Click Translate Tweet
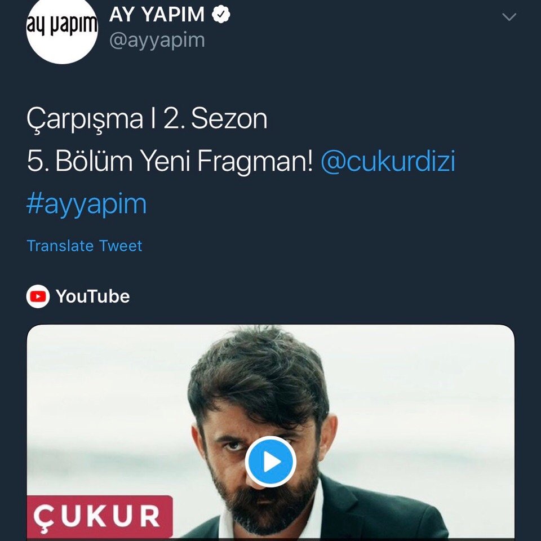541x541 pixels. coord(85,246)
